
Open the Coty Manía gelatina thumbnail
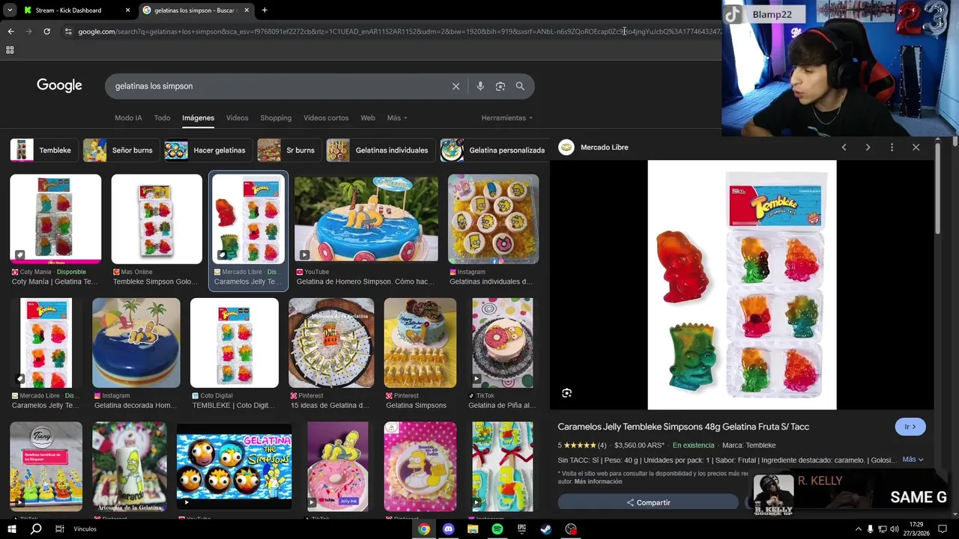(55, 219)
